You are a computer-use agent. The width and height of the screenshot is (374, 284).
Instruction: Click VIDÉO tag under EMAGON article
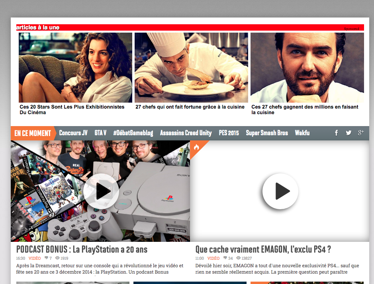213,258
